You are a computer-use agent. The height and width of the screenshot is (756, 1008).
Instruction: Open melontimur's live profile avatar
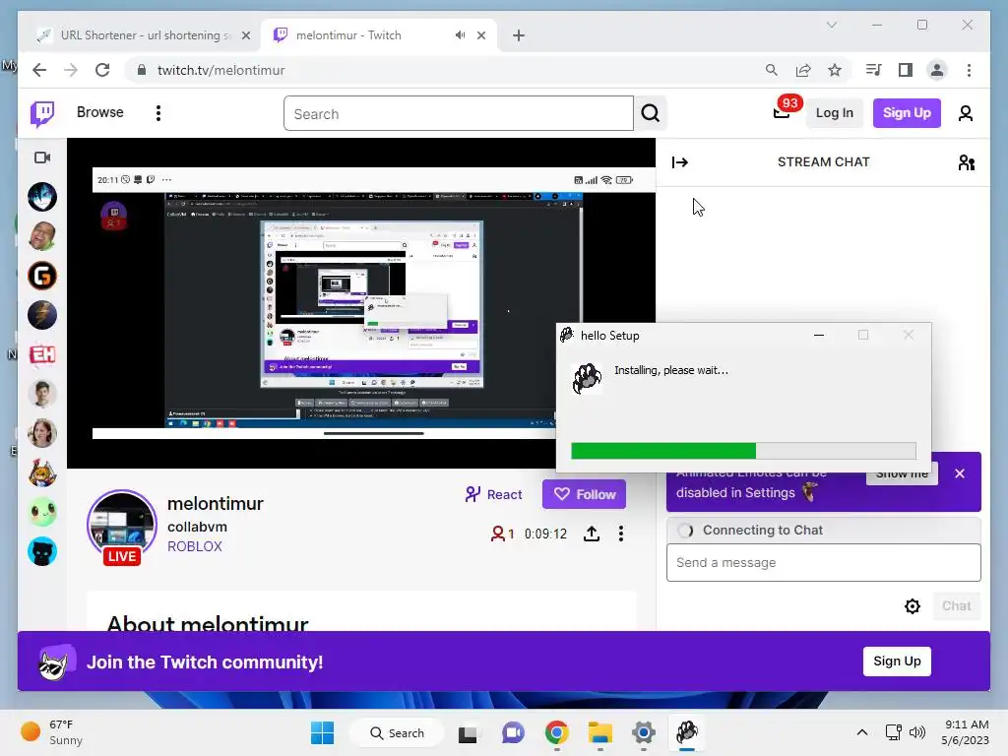[x=122, y=526]
